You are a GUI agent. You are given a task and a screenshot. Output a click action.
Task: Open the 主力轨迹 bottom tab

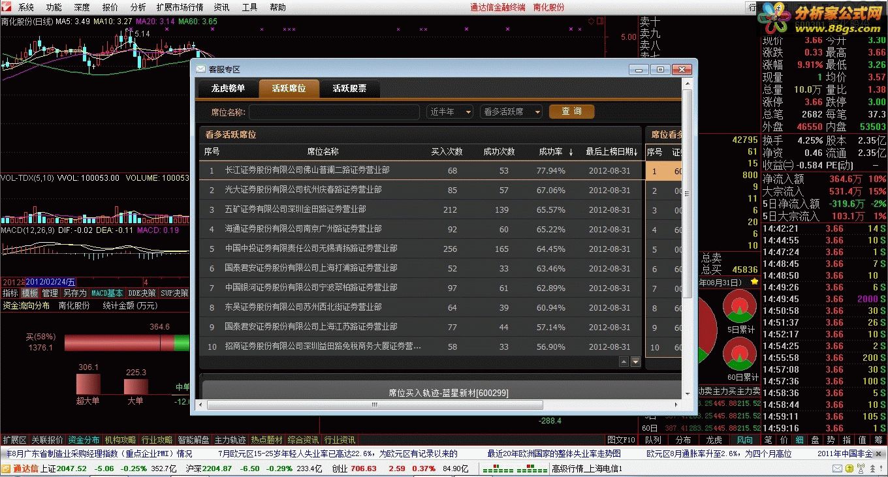230,440
